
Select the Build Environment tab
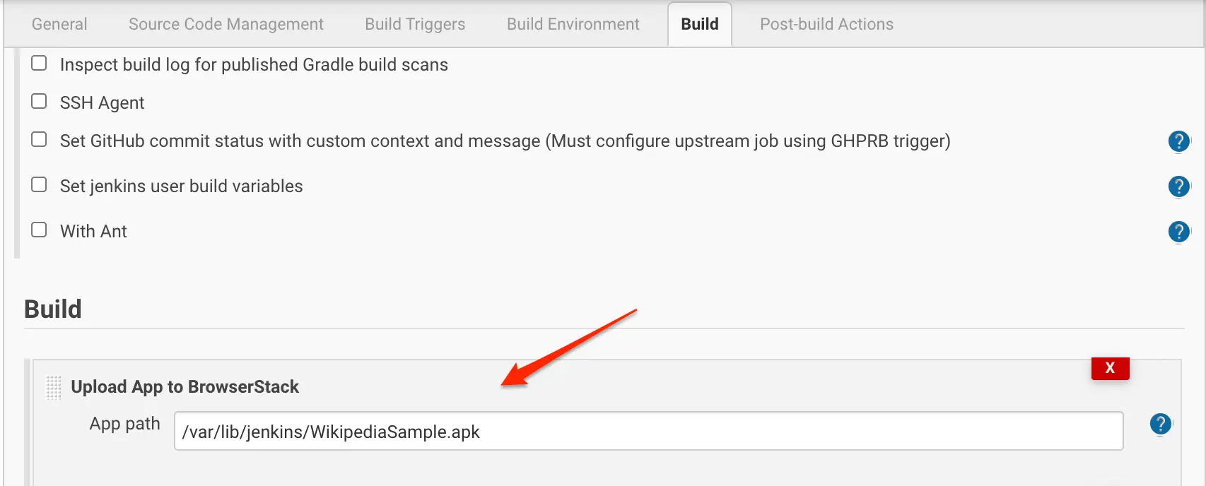(573, 24)
